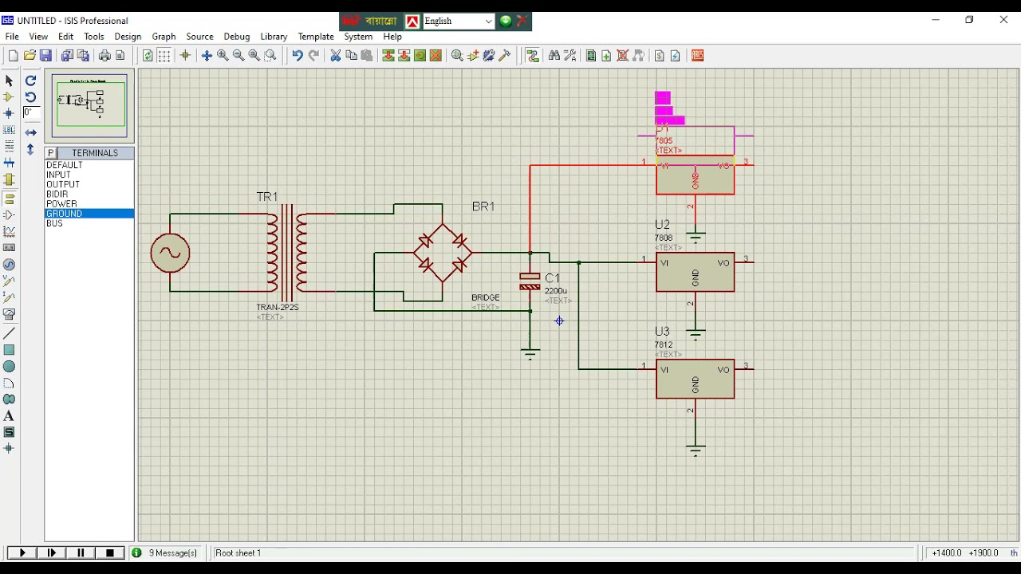Click the Remove Sheet icon
The width and height of the screenshot is (1021, 574).
(x=623, y=56)
